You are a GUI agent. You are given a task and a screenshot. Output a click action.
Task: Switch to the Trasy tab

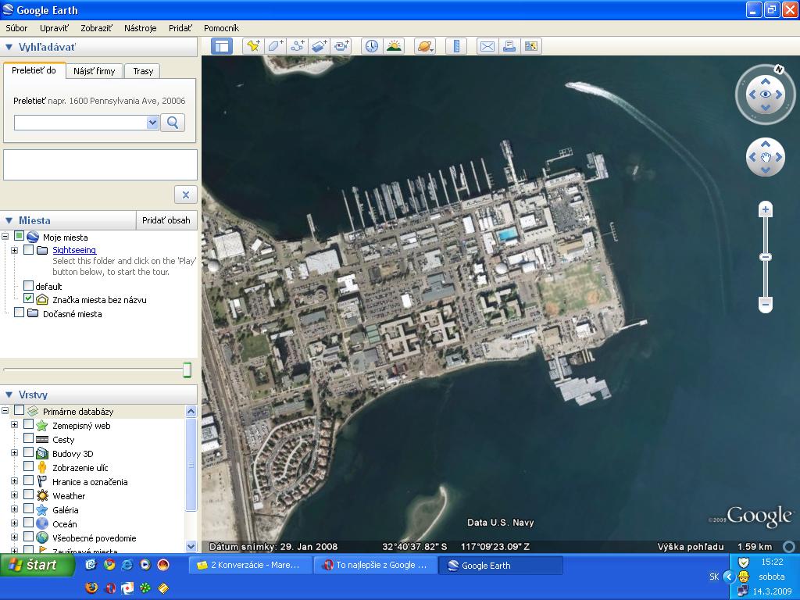click(143, 71)
